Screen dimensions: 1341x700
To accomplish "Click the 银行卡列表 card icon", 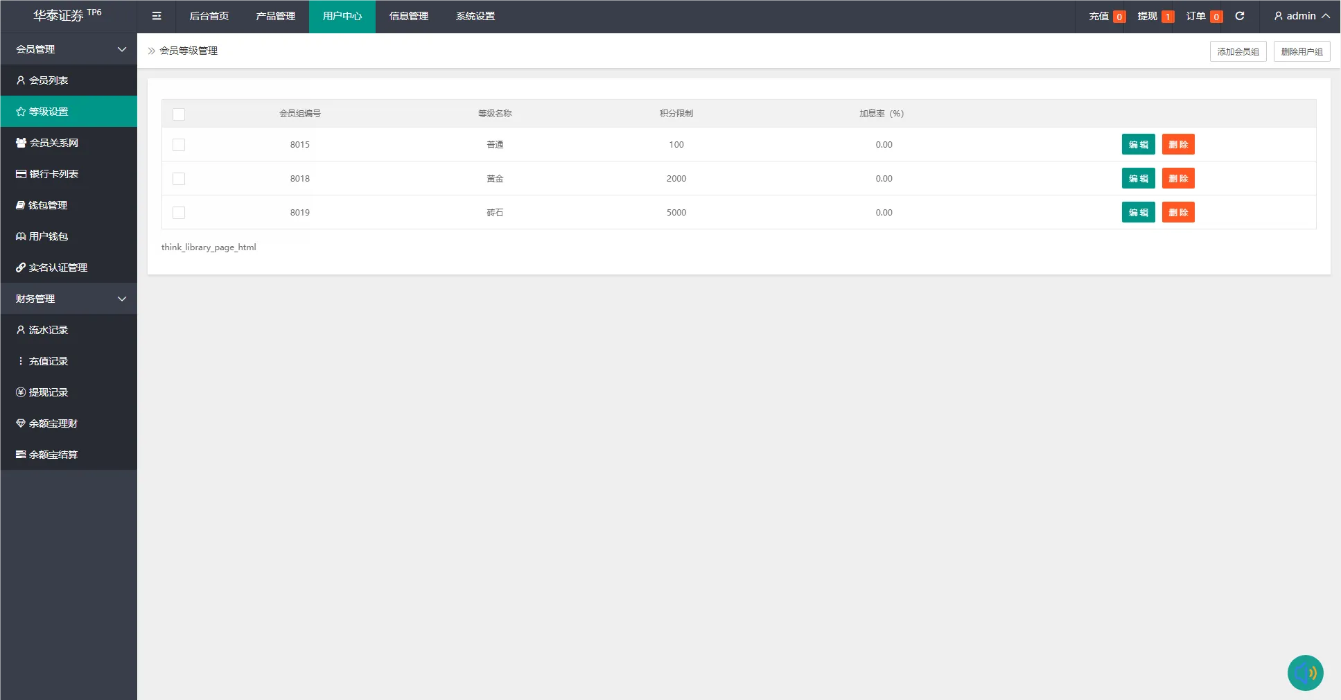I will (21, 174).
